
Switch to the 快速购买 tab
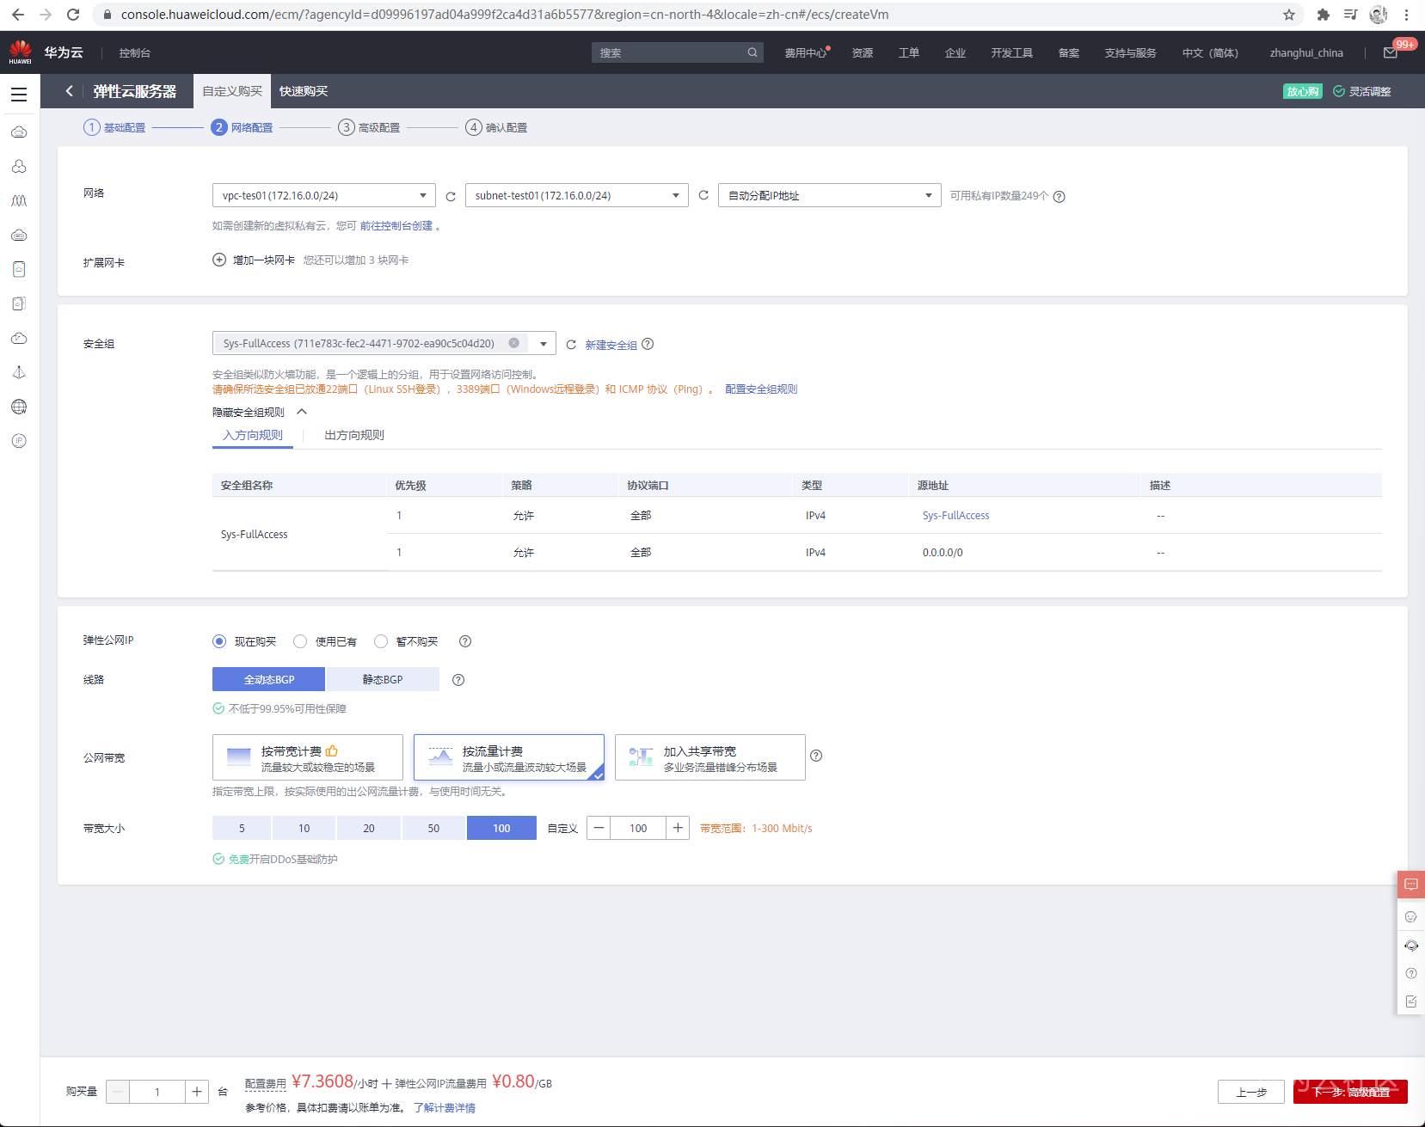tap(304, 91)
